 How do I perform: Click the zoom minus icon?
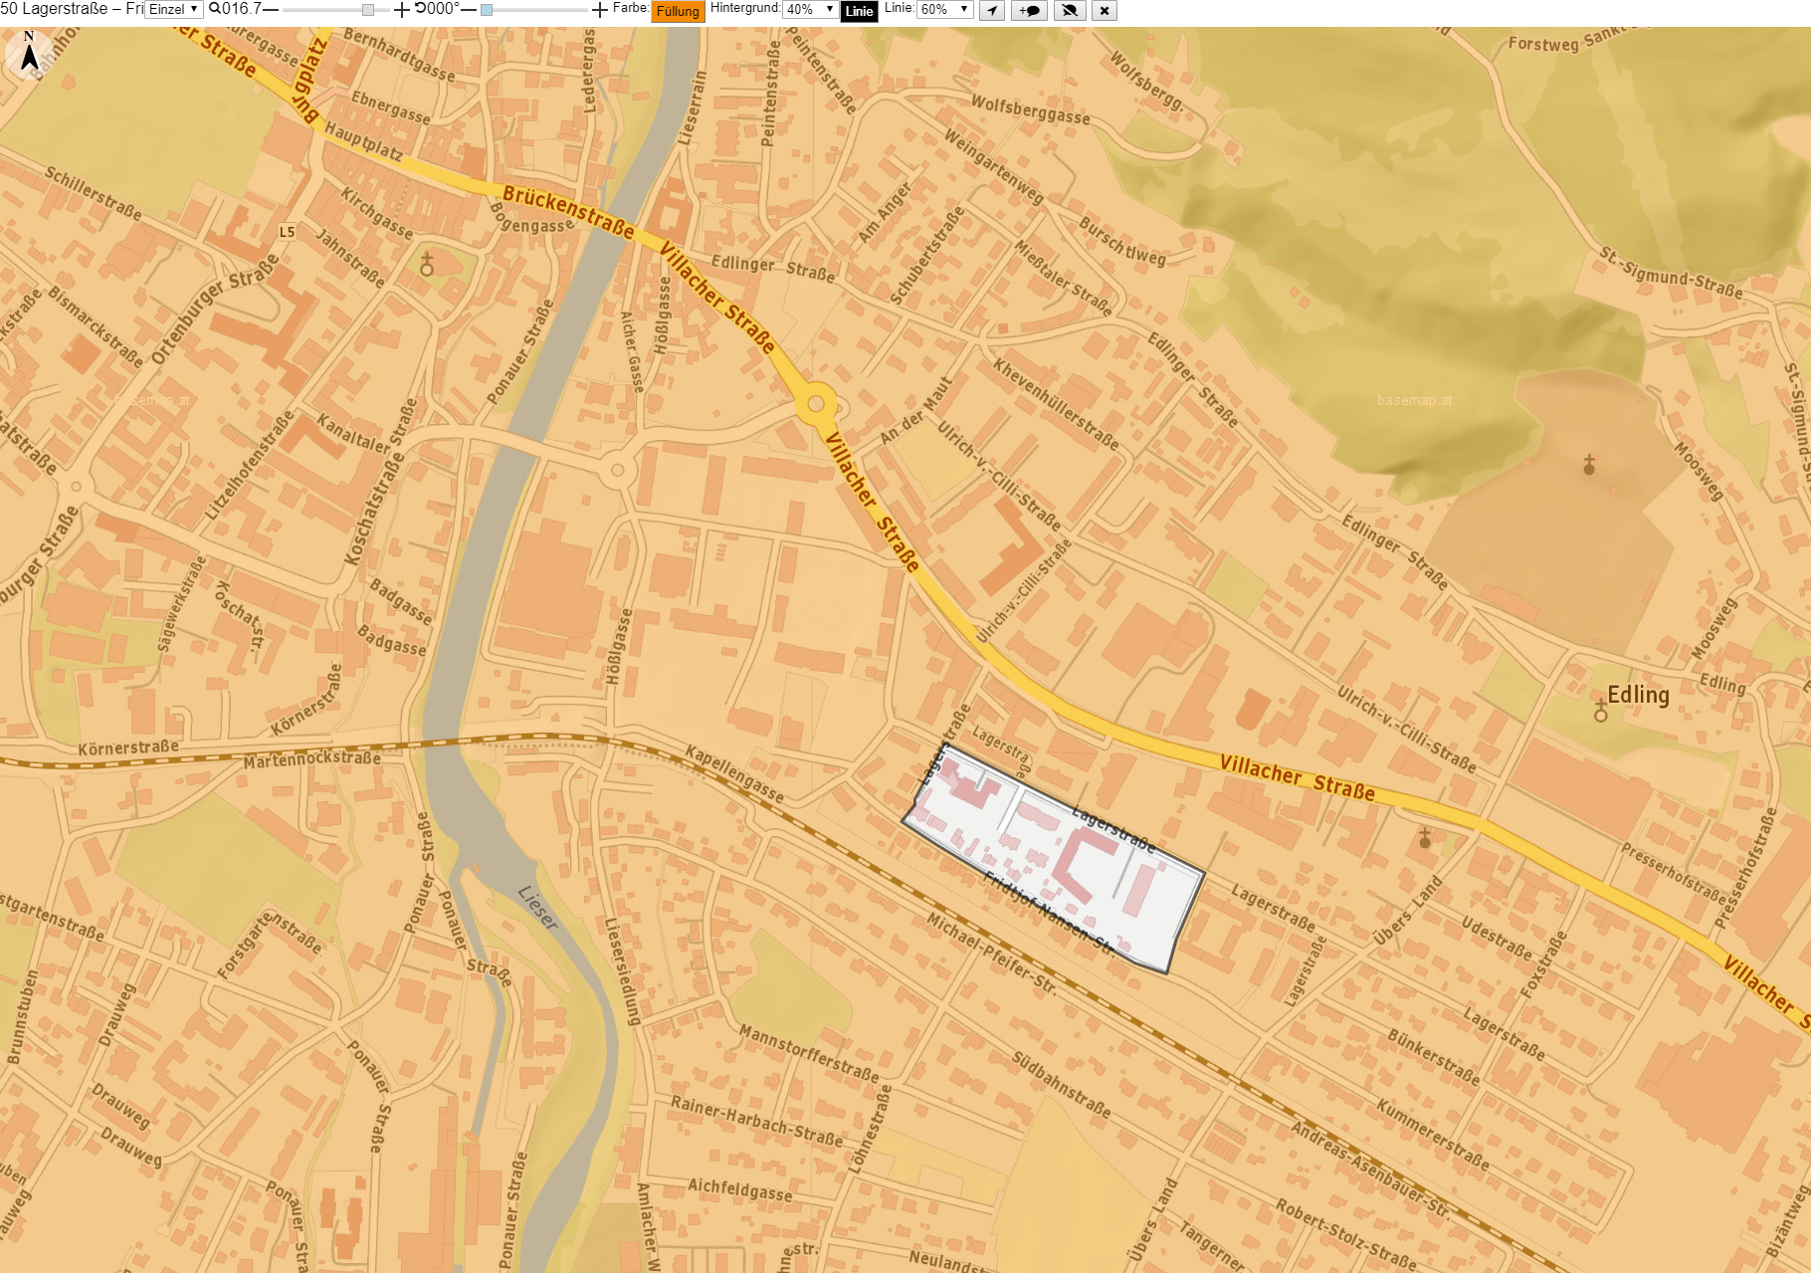click(271, 10)
